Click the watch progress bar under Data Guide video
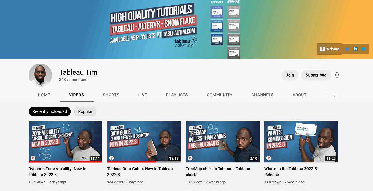The height and width of the screenshot is (191, 373). pyautogui.click(x=144, y=161)
